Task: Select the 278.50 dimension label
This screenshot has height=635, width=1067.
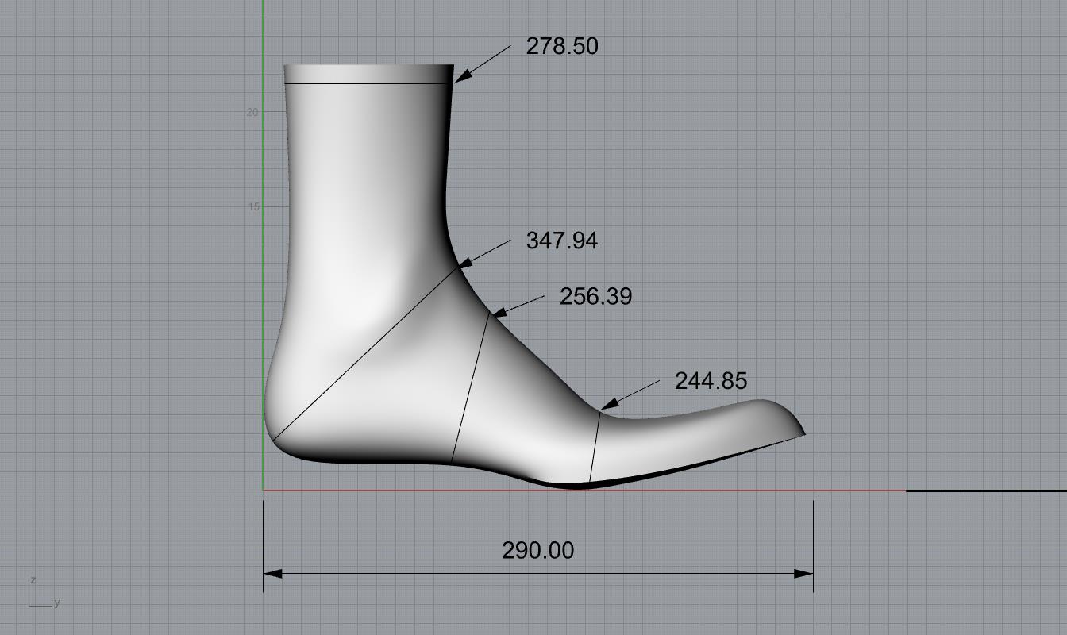Action: pos(562,46)
